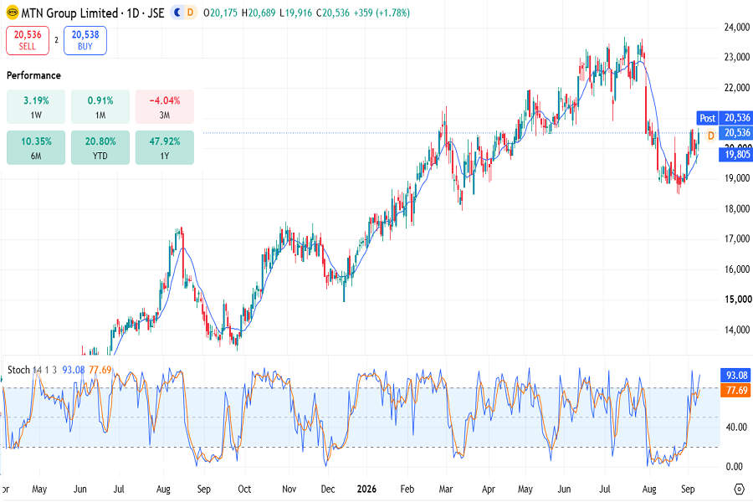Click the 0.00 stochastic axis label
Image resolution: width=753 pixels, height=502 pixels.
pos(735,467)
